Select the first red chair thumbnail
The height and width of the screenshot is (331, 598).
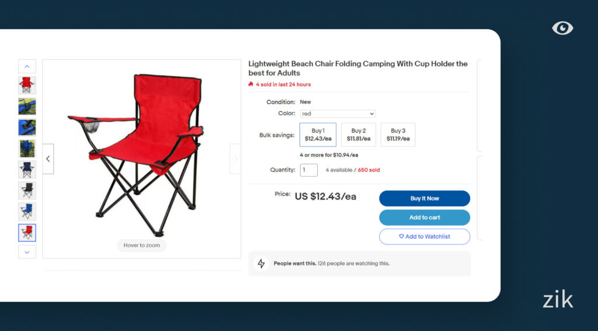(27, 85)
